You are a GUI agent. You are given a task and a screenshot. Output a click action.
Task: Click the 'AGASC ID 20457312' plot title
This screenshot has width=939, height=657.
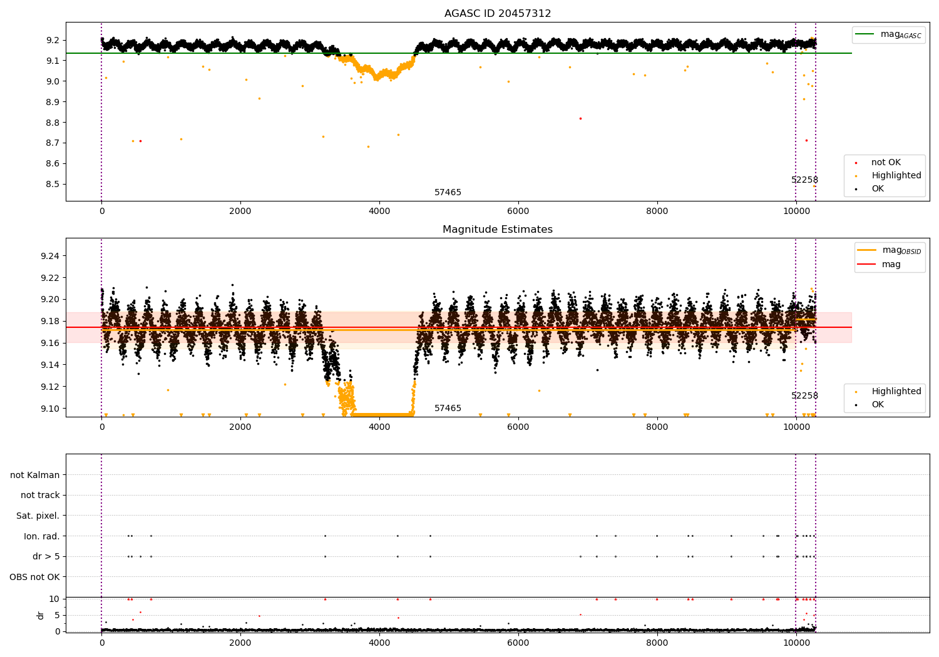(498, 14)
